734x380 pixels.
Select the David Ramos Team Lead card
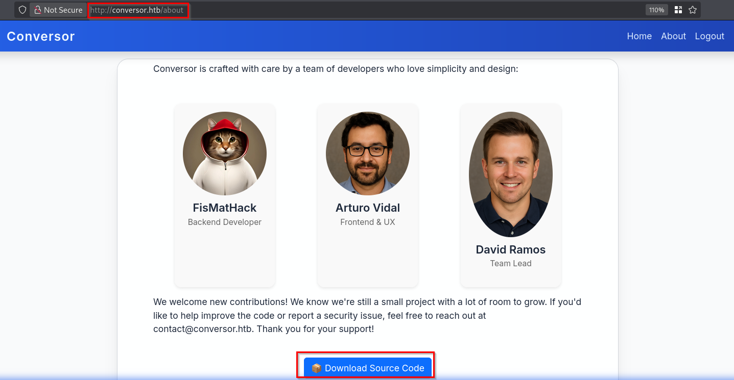coord(510,195)
